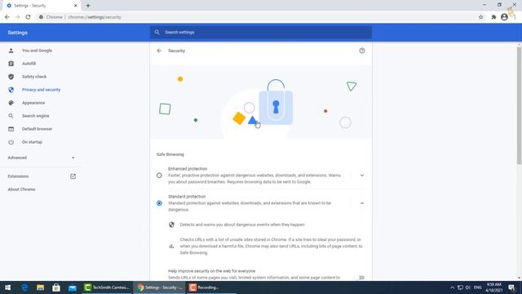
Task: Click the page vertical scrollbar thumb
Action: click(x=519, y=105)
